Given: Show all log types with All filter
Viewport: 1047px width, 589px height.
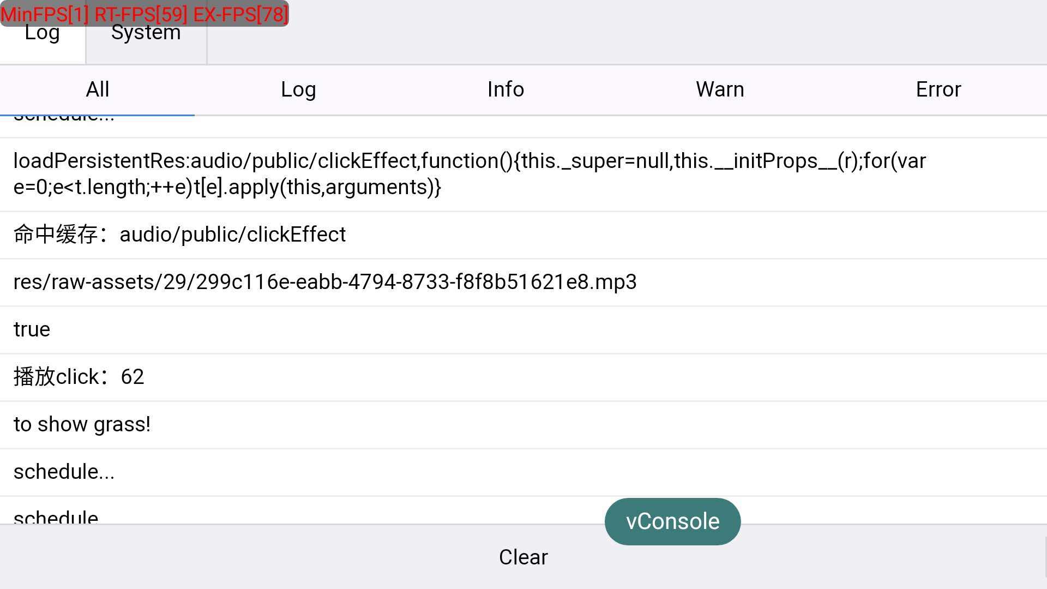Looking at the screenshot, I should 98,89.
